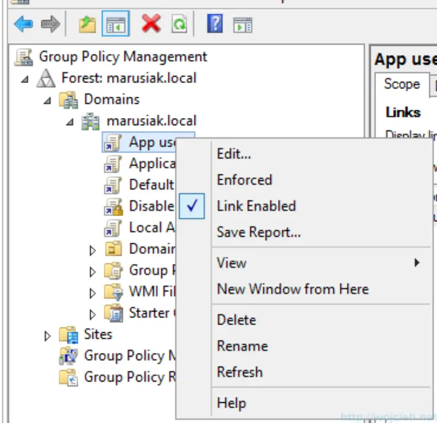
Task: Click Save Report in the context menu
Action: 258,232
